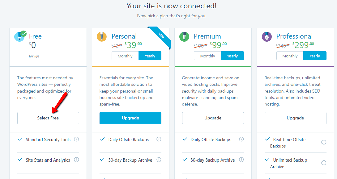Click the Professional plan purple icon
The width and height of the screenshot is (337, 179).
[267, 37]
